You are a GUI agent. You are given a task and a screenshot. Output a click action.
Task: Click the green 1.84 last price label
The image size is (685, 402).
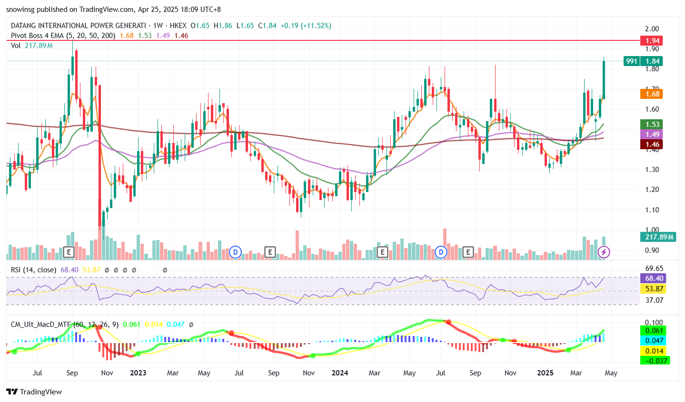point(651,61)
